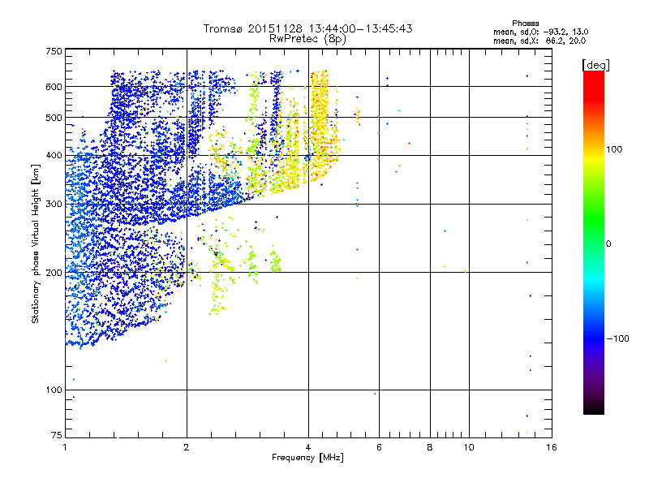Screen dimensions: 649x487
Task: Click the y-axis tick label '750'
Action: point(54,51)
